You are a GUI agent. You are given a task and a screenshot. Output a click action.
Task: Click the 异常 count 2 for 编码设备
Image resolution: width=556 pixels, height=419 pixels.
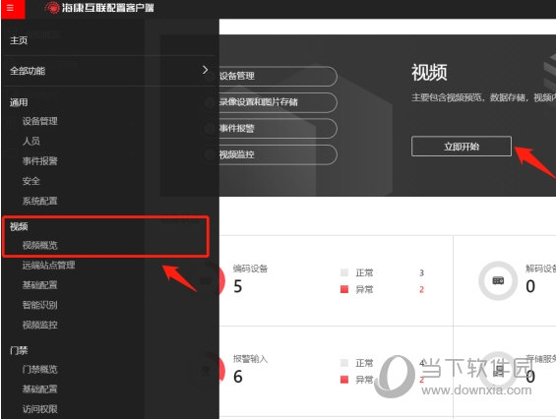coord(421,289)
